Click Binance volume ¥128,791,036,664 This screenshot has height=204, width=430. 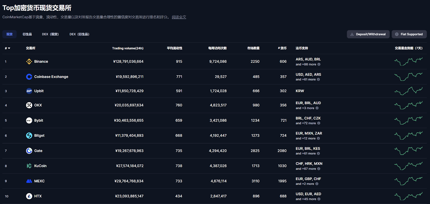[128, 62]
